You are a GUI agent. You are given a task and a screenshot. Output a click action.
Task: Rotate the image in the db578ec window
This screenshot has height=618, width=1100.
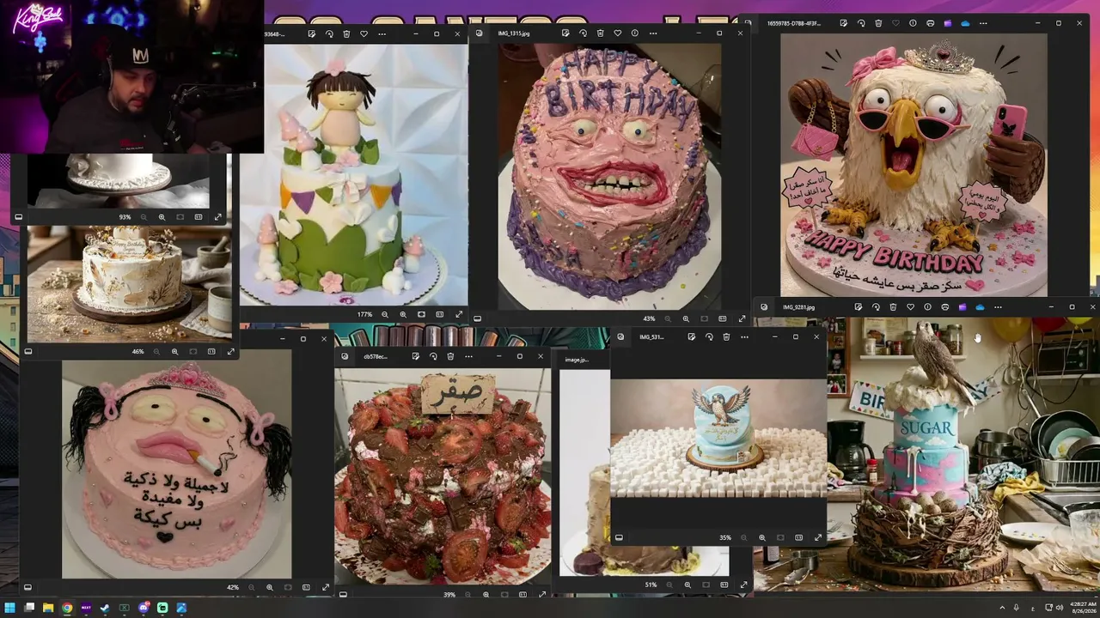[433, 356]
